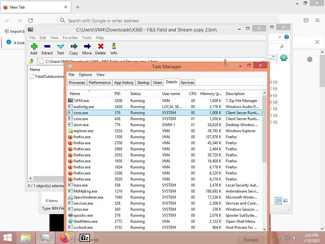Click Firefox taskbar icon
This screenshot has width=325, height=244.
pyautogui.click(x=65, y=238)
